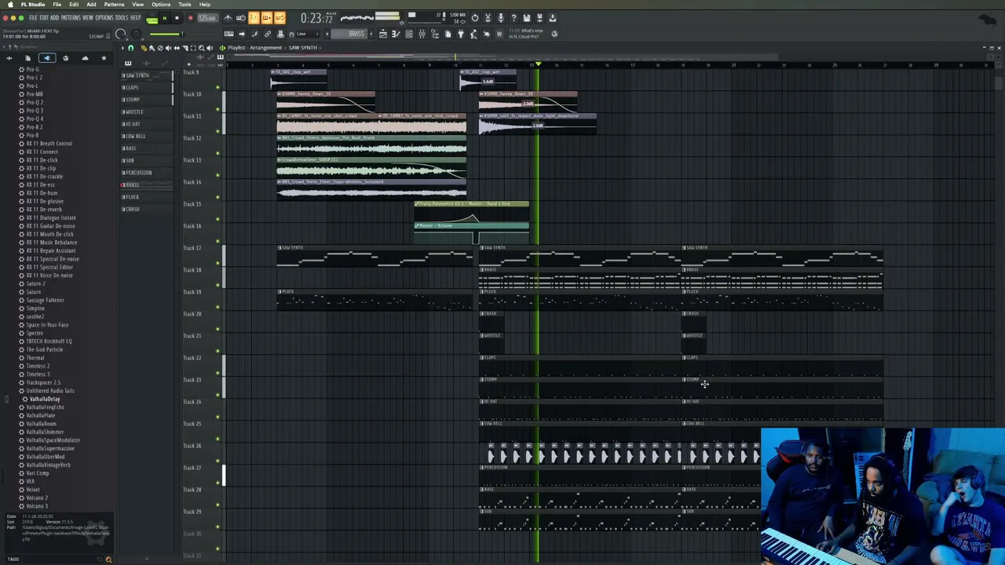Select ValhallaDelay in the plugin browser

(44, 399)
